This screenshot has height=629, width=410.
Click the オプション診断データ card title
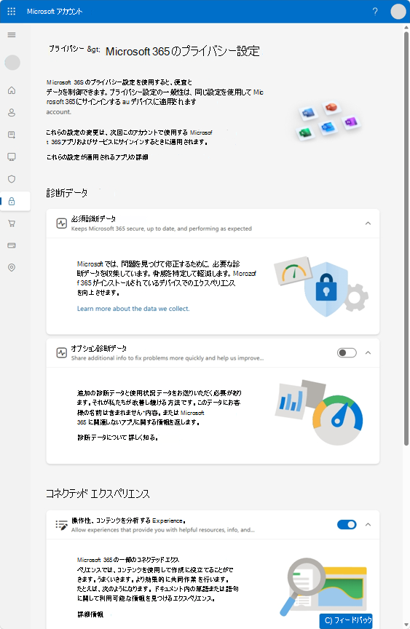coord(99,348)
